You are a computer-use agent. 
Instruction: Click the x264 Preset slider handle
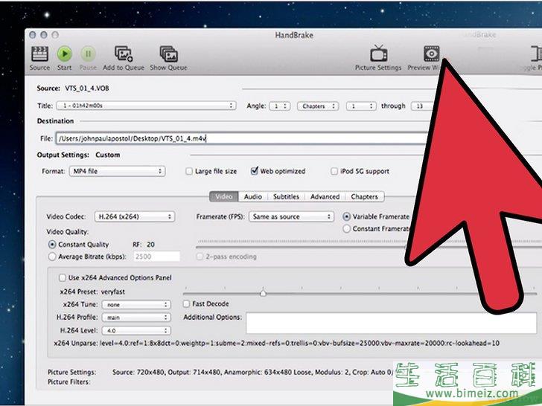(x=263, y=294)
